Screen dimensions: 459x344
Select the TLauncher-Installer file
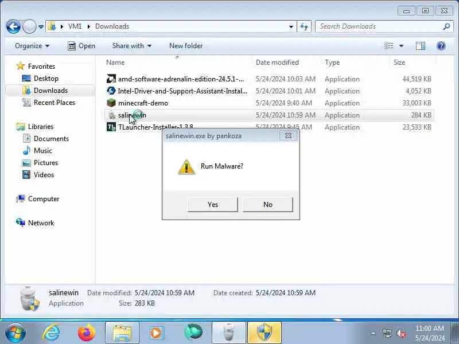155,127
